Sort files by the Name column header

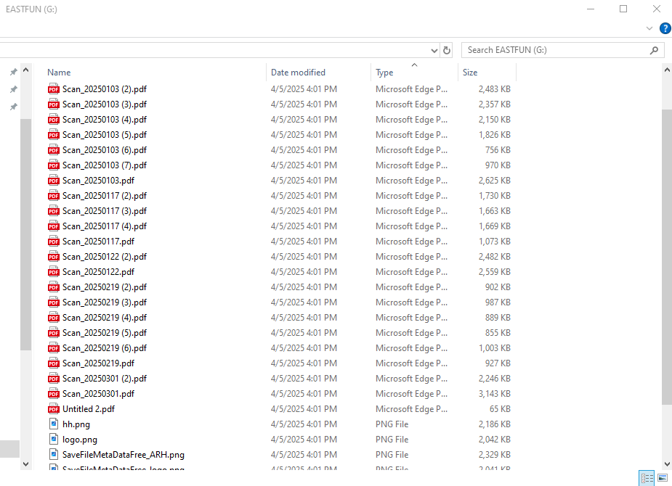58,72
